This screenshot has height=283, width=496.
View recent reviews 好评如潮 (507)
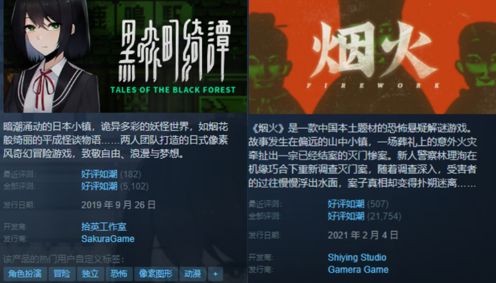[358, 204]
